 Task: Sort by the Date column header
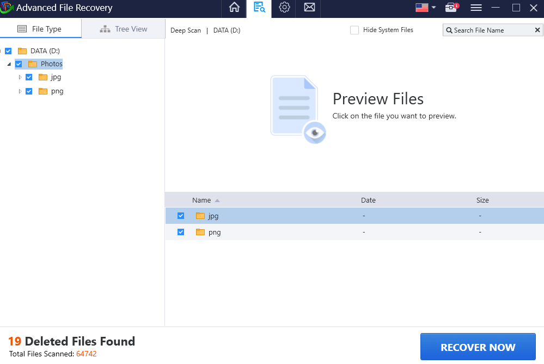(368, 200)
